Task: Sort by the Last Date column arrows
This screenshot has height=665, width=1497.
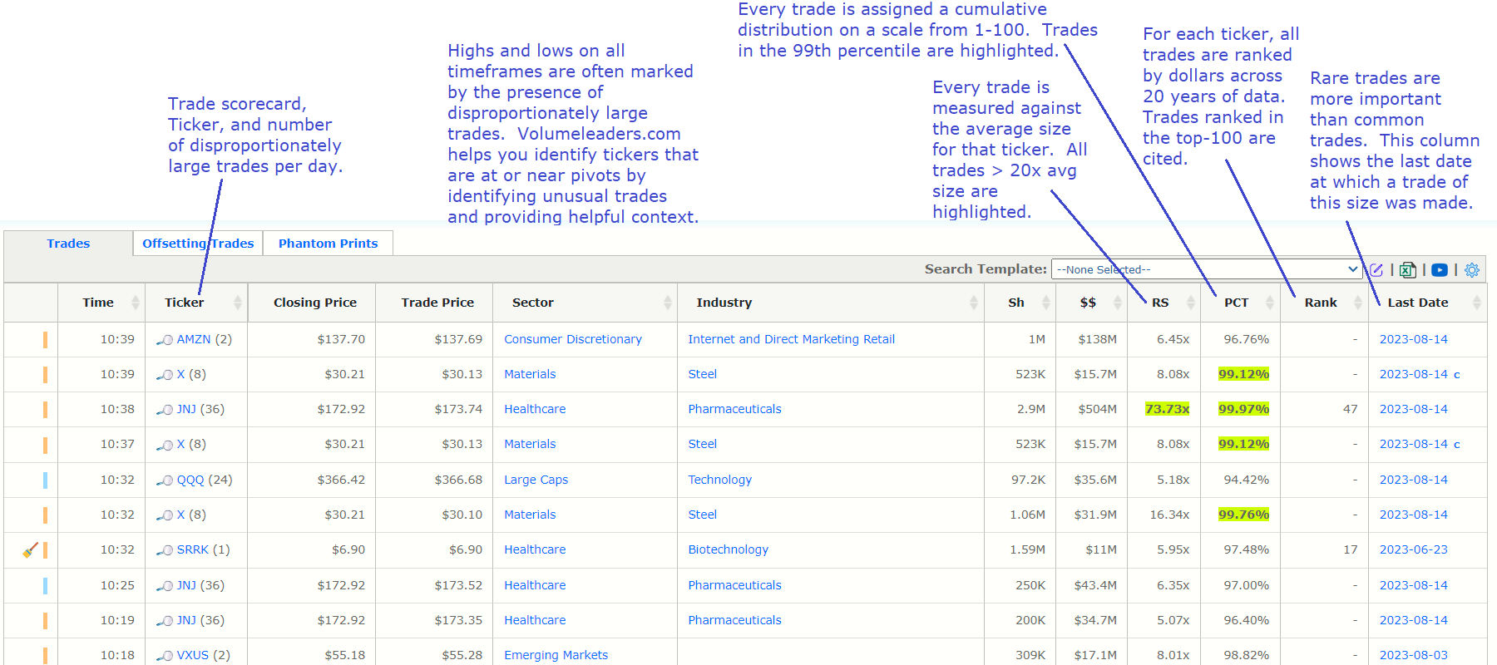Action: click(1477, 303)
